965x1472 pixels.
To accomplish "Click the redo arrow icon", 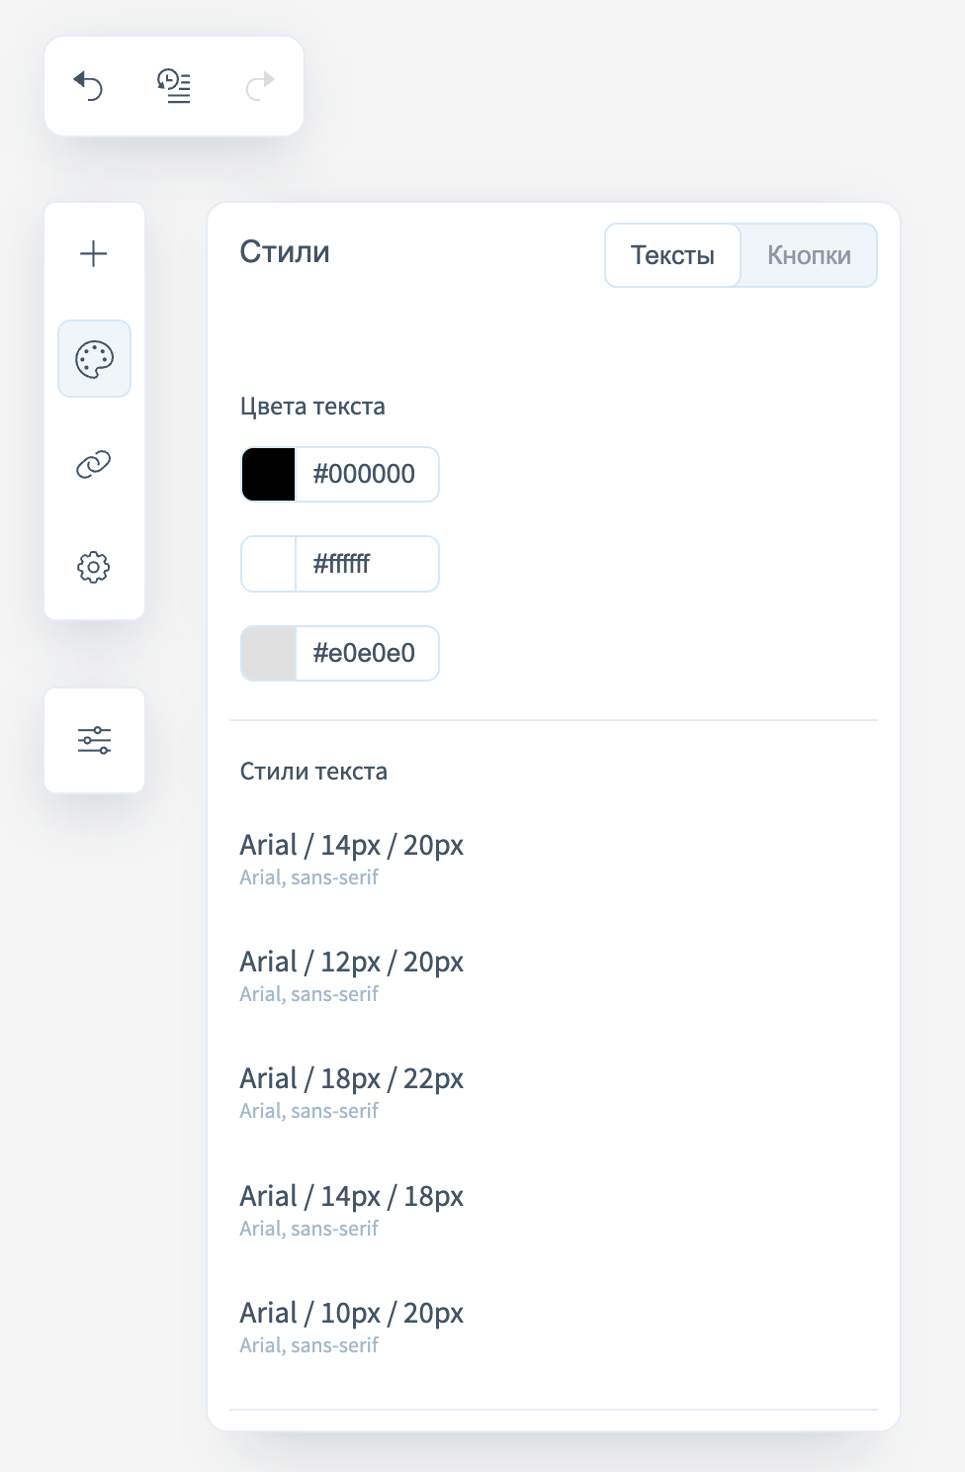I will tap(260, 86).
